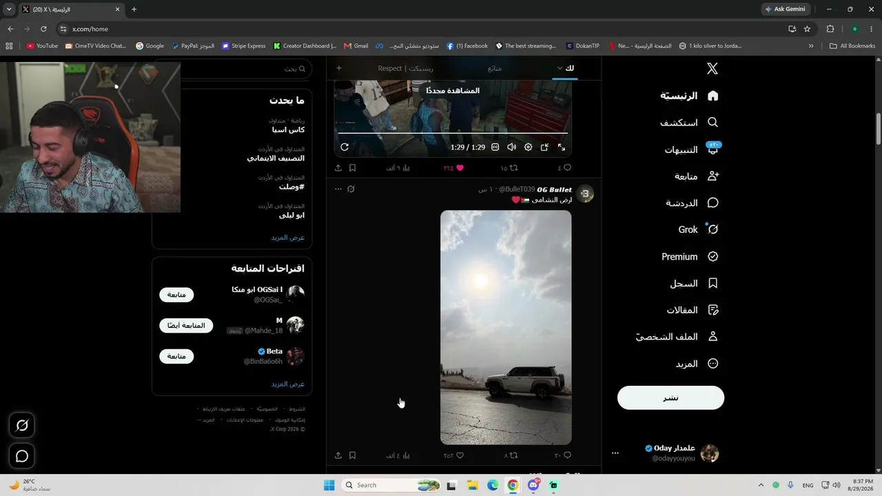Image resolution: width=882 pixels, height=496 pixels.
Task: Click the Ask Gemini button
Action: pyautogui.click(x=785, y=9)
